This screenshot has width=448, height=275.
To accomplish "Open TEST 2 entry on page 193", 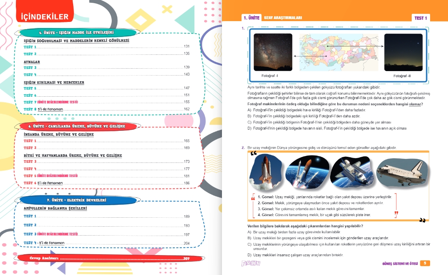I will (x=107, y=225).
